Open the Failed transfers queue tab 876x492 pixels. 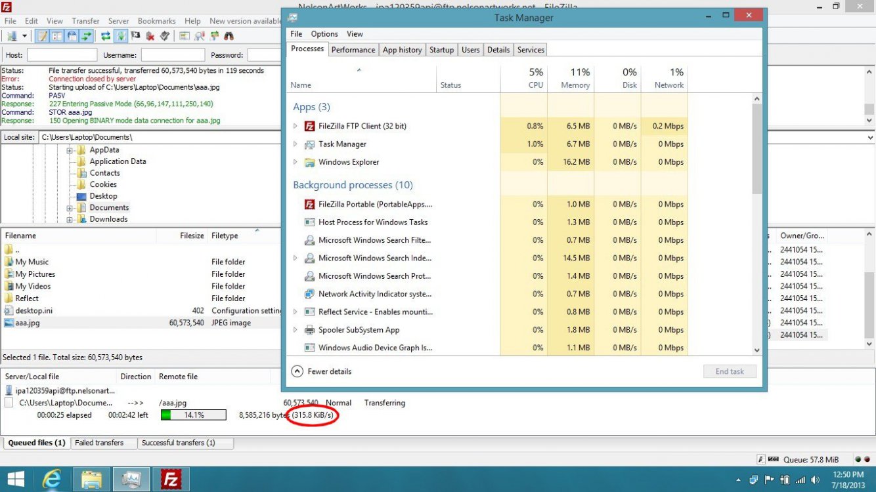(x=99, y=443)
